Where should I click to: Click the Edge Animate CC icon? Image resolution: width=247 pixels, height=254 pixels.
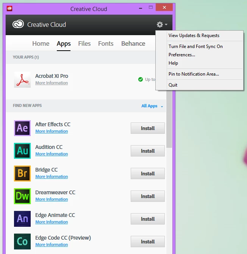pyautogui.click(x=22, y=219)
